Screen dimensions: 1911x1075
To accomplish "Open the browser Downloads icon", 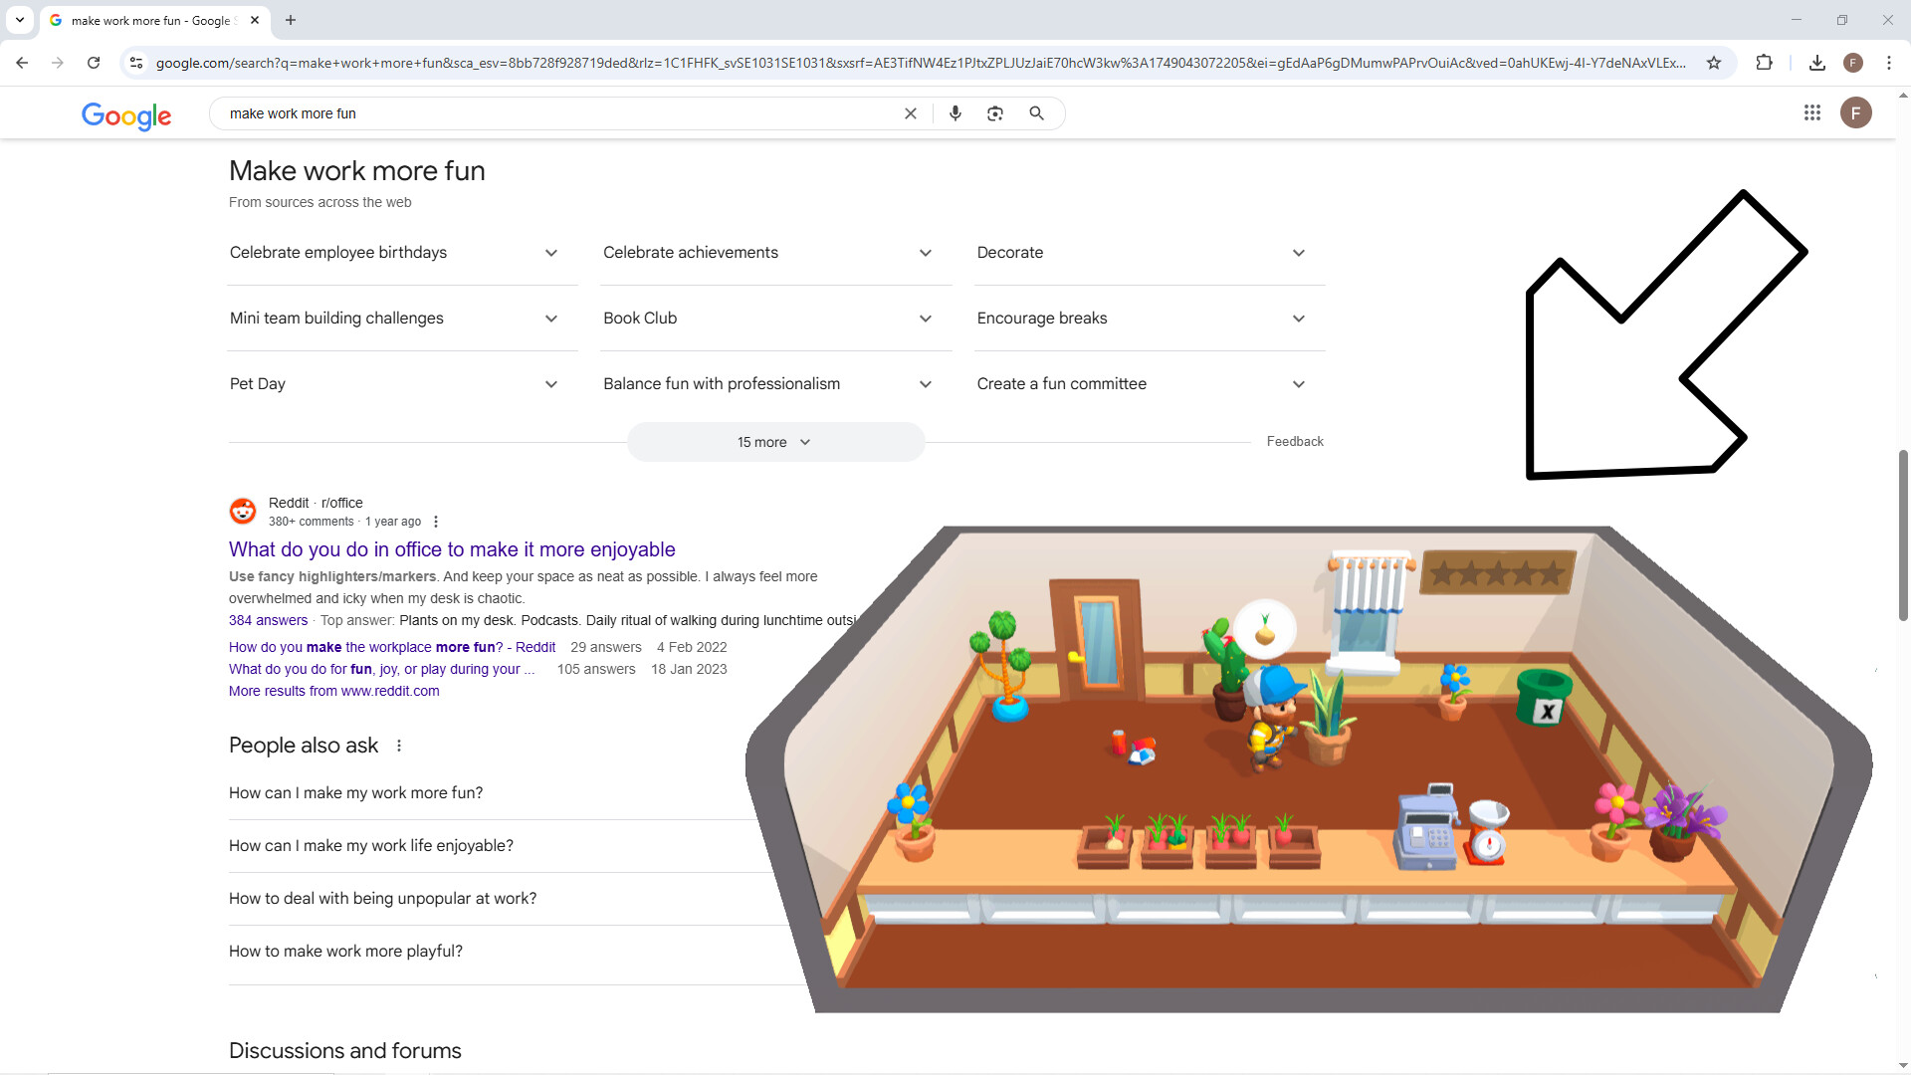I will click(1816, 62).
